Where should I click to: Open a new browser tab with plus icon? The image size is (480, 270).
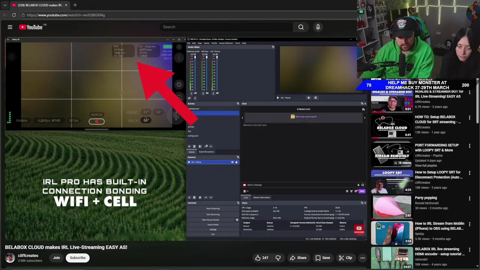click(x=75, y=5)
